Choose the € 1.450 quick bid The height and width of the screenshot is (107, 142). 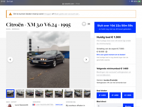115,95
